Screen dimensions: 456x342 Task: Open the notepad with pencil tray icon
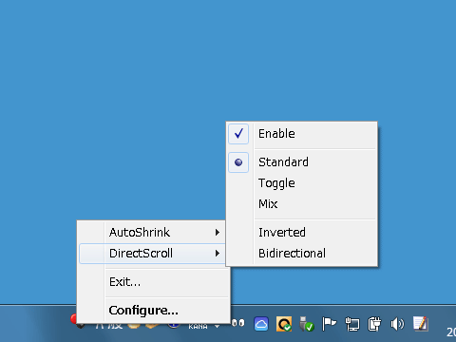[421, 324]
